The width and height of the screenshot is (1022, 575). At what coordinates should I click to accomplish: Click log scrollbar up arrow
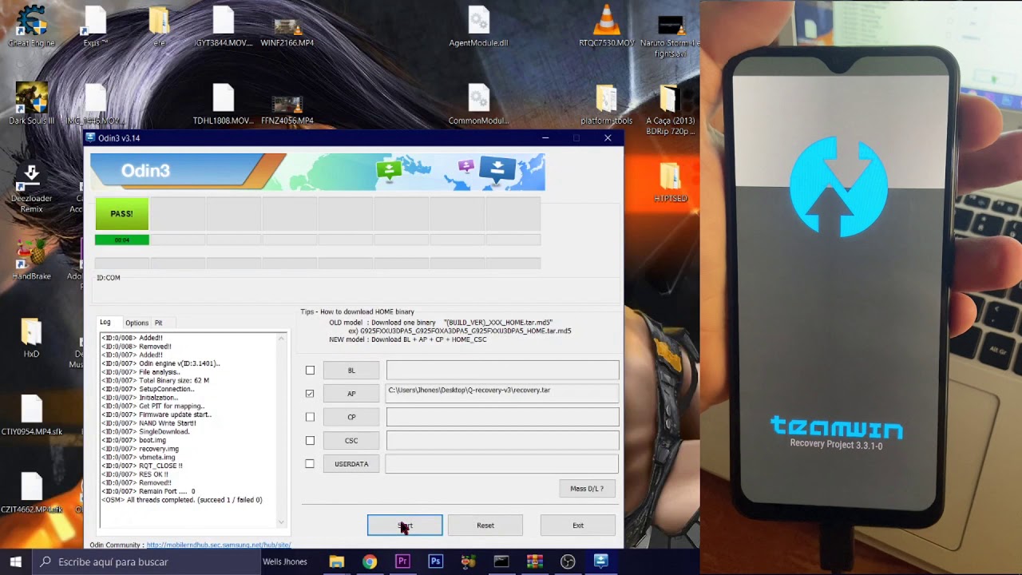coord(281,338)
